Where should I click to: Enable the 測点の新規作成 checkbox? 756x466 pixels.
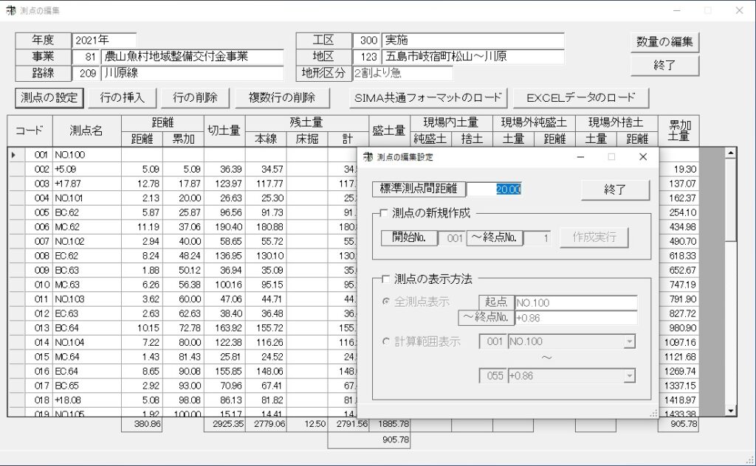coord(384,213)
